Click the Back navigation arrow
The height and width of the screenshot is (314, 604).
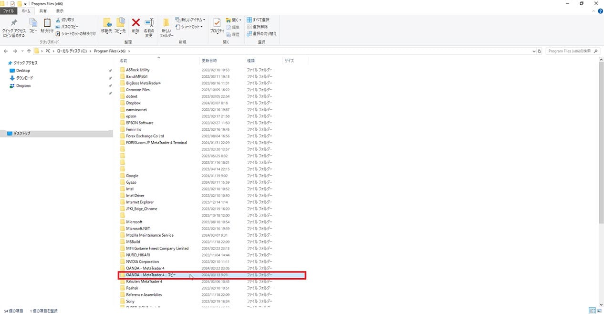click(x=6, y=51)
